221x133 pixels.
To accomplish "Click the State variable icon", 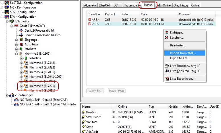I will (x=84, y=127).
